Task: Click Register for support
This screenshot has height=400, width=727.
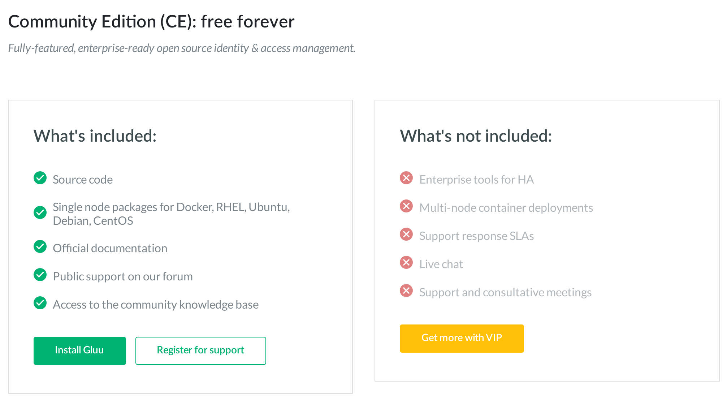Action: (200, 350)
